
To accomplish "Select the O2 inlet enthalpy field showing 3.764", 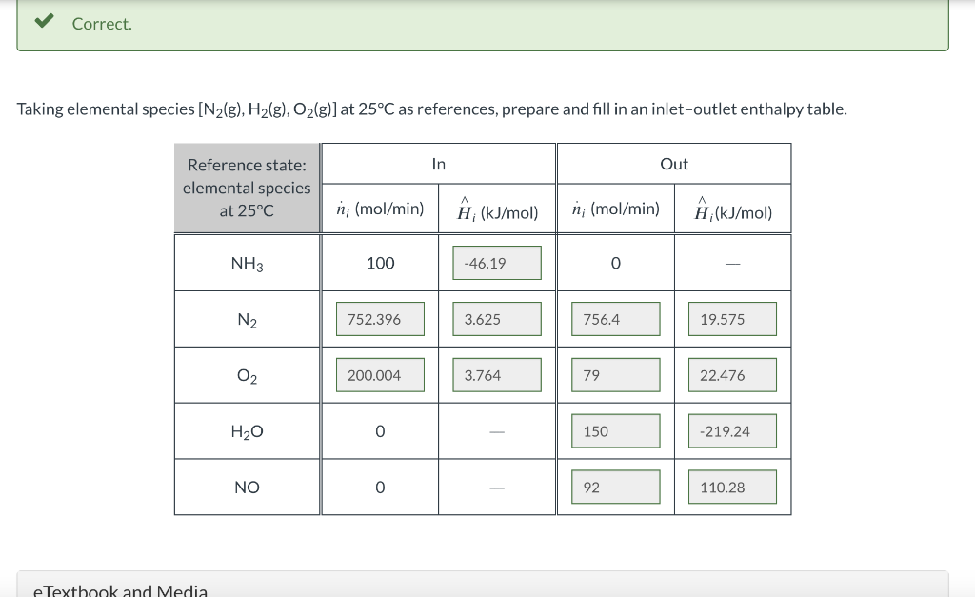I will (x=496, y=375).
